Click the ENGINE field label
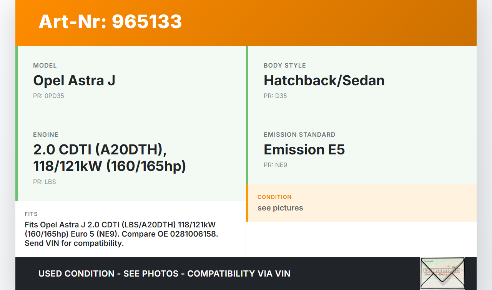 point(46,135)
